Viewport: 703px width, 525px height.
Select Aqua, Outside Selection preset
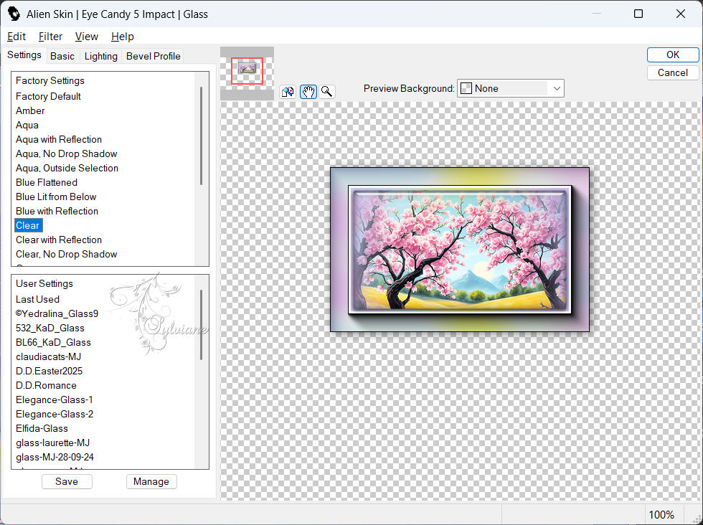(67, 168)
